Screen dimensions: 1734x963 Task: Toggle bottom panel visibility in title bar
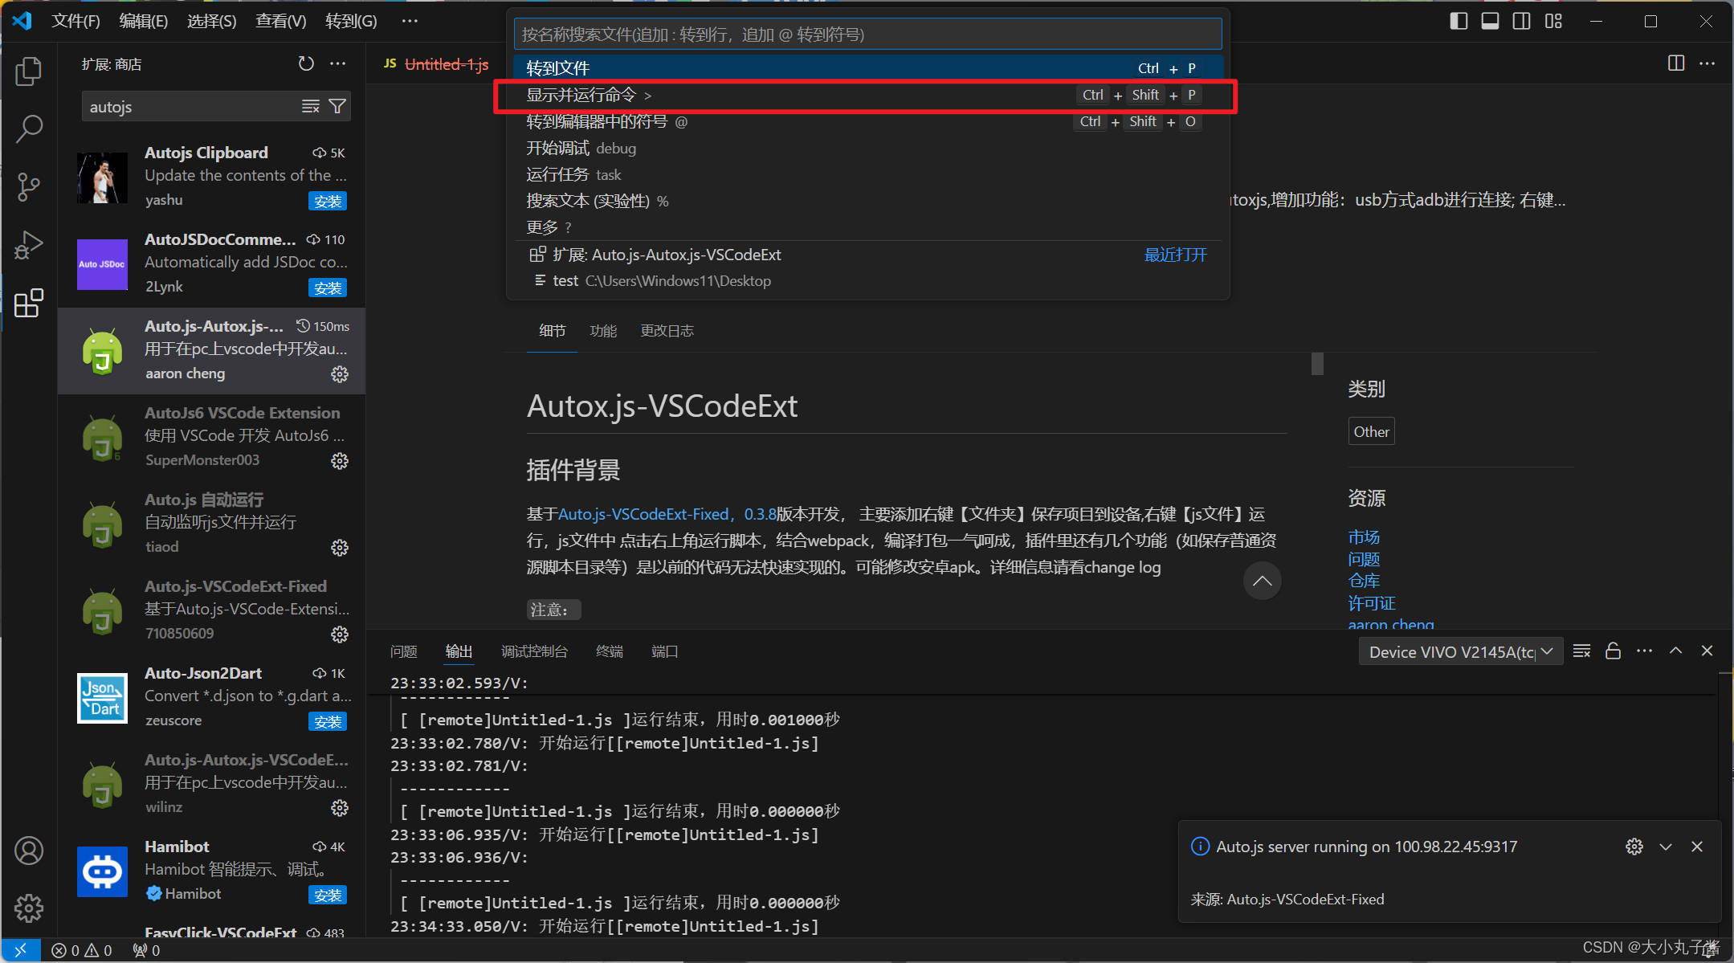tap(1490, 21)
